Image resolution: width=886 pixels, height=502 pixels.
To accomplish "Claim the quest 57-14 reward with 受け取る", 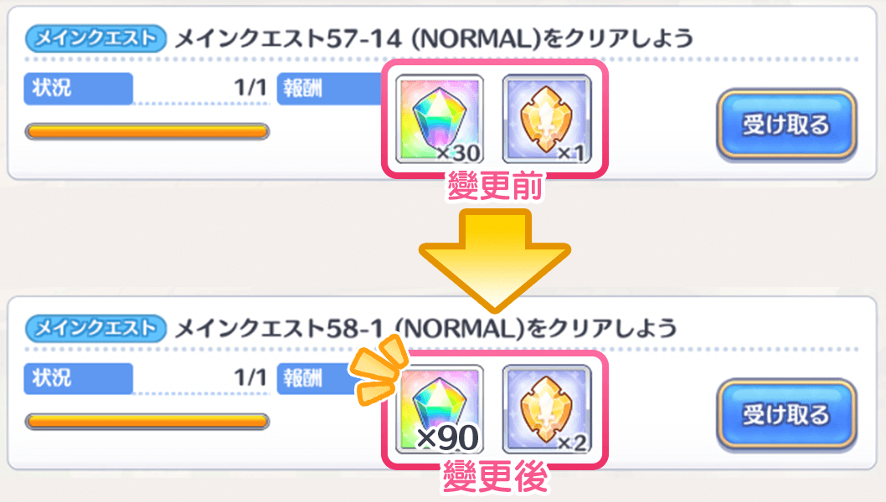I will (786, 124).
